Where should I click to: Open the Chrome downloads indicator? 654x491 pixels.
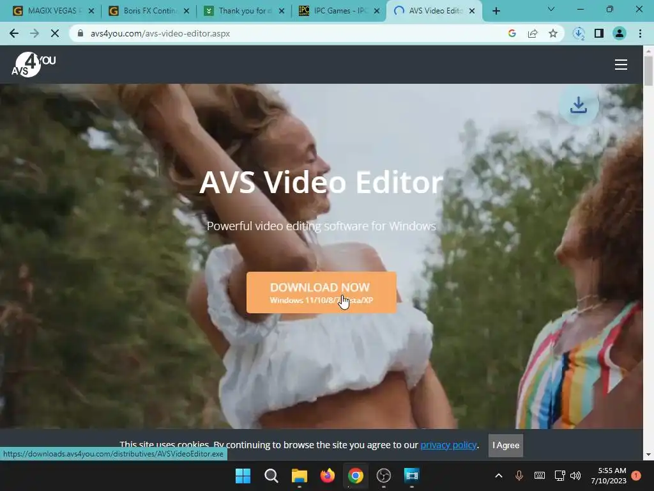pyautogui.click(x=579, y=33)
